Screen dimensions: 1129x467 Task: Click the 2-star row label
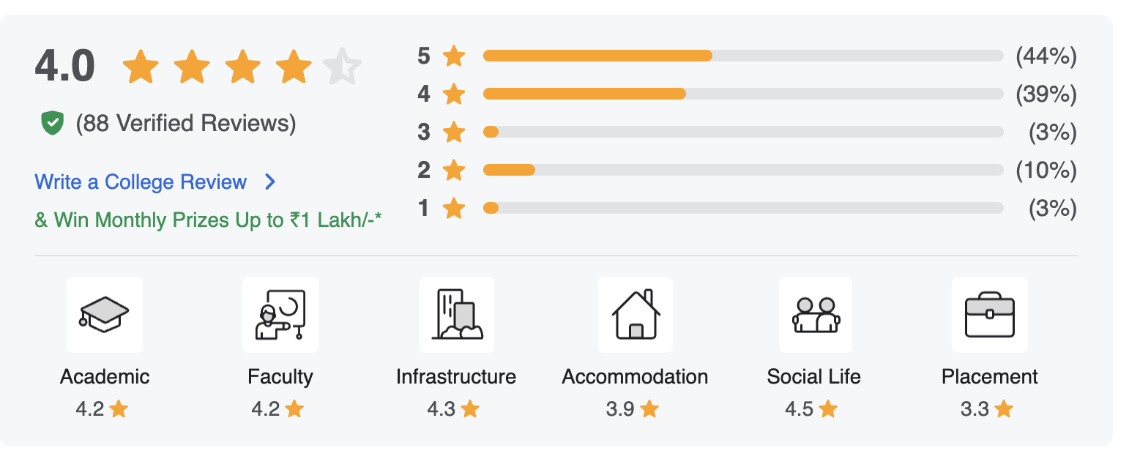point(422,170)
